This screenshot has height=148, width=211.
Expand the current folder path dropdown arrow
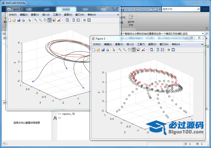pos(203,33)
